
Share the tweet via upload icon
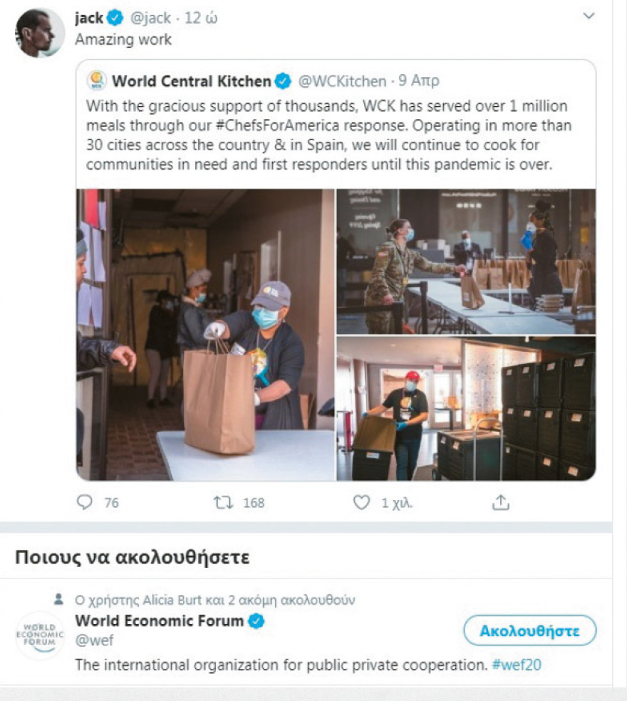(501, 503)
